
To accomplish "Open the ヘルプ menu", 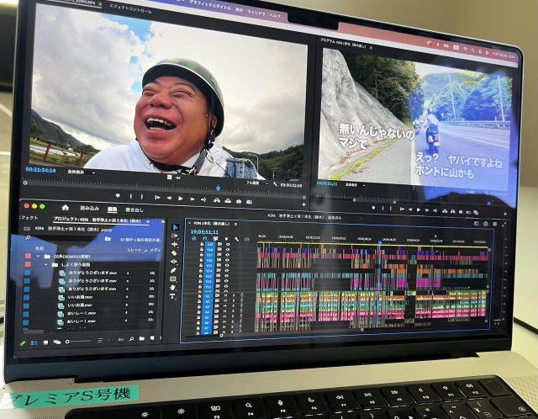I will pyautogui.click(x=275, y=15).
